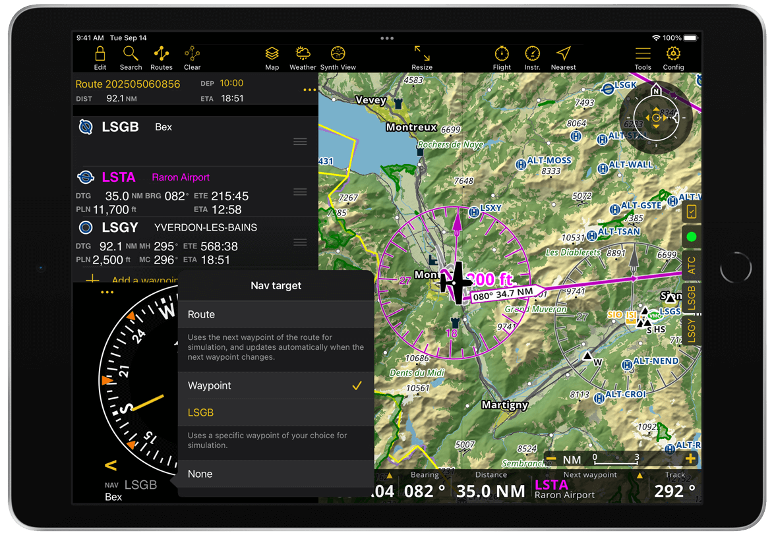Select Route as nav target

(276, 314)
